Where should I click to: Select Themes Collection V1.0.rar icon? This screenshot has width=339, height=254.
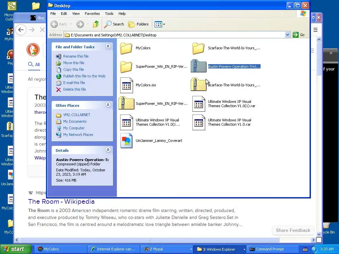pyautogui.click(x=199, y=122)
